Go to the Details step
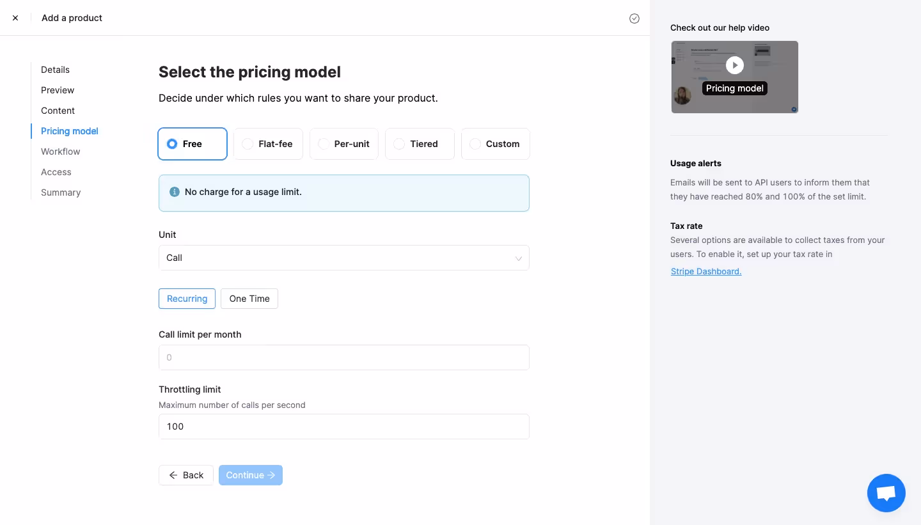Viewport: 921px width, 525px height. coord(55,70)
